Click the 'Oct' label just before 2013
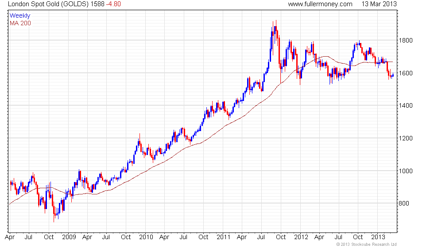The height and width of the screenshot is (248, 434). pos(358,237)
